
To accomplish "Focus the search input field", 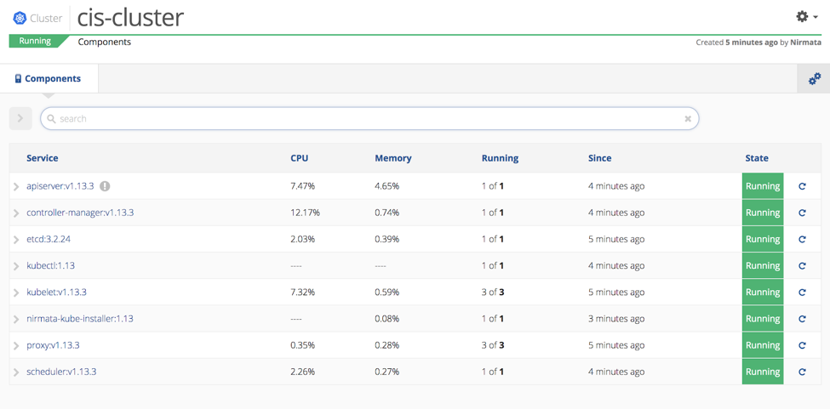I will click(x=369, y=118).
